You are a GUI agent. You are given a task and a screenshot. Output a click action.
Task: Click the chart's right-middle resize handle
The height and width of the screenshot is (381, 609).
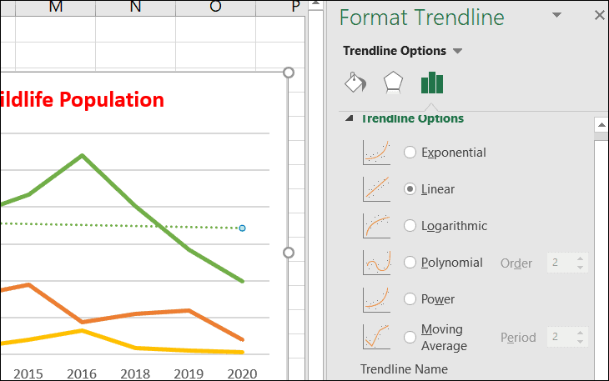(289, 253)
